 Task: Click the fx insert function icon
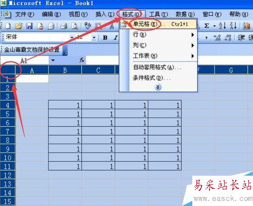click(x=82, y=60)
